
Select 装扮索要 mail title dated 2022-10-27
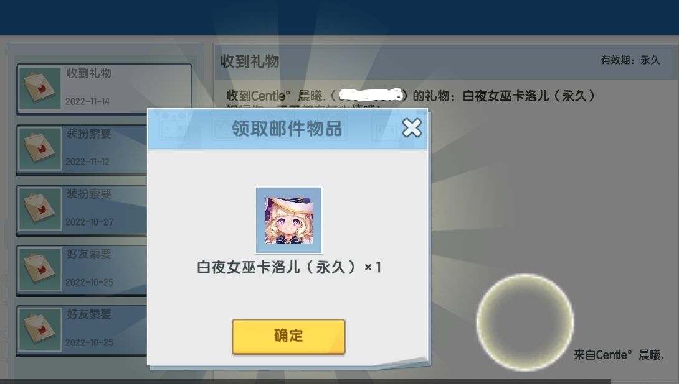tap(89, 194)
